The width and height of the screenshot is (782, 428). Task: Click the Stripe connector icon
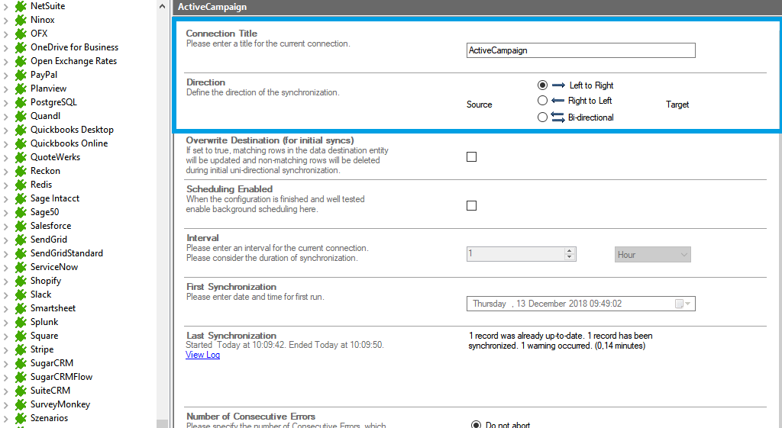[x=21, y=349]
